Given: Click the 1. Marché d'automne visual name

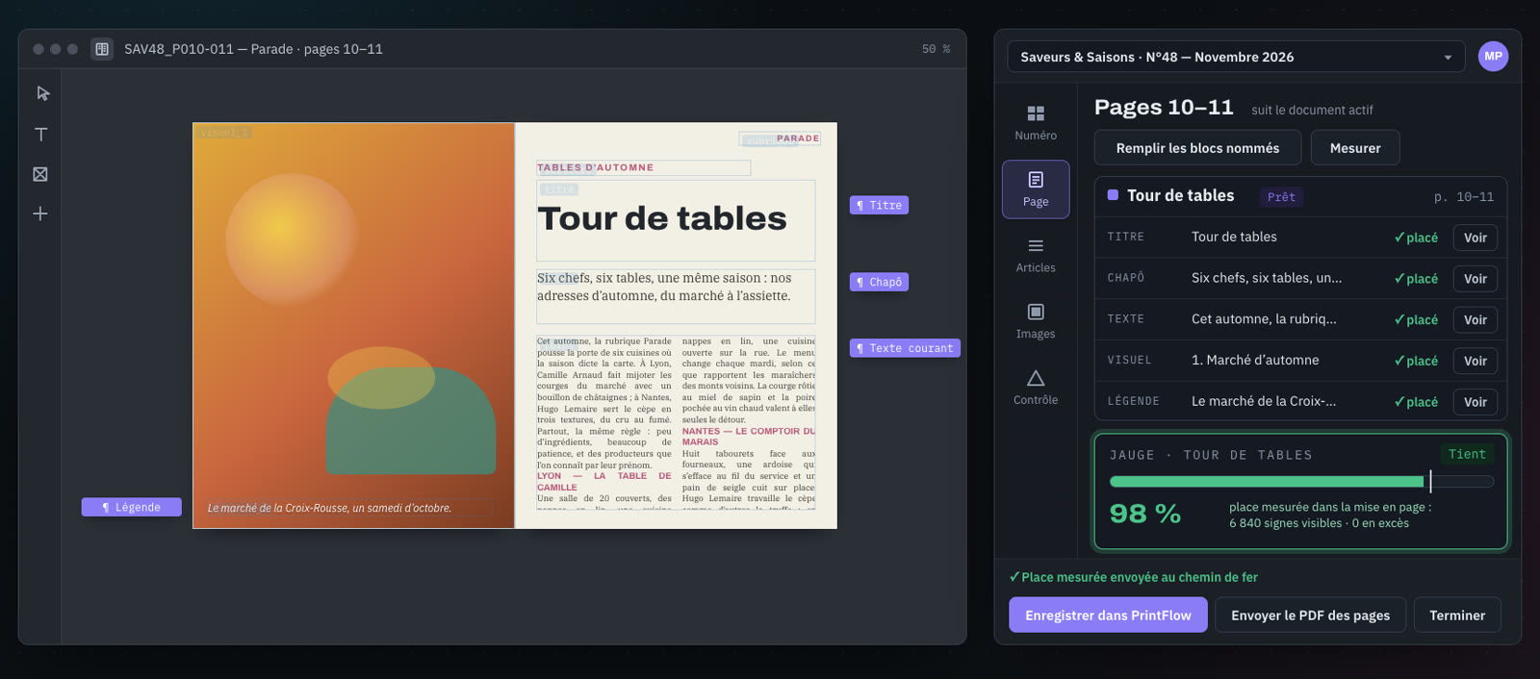Looking at the screenshot, I should coord(1255,361).
